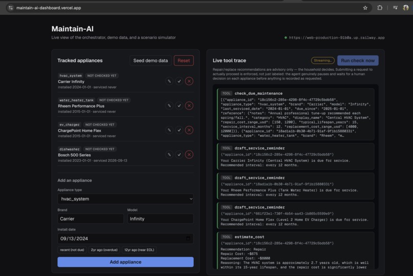The width and height of the screenshot is (413, 276).
Task: Click the Tracked appliances heading
Action: click(x=80, y=60)
